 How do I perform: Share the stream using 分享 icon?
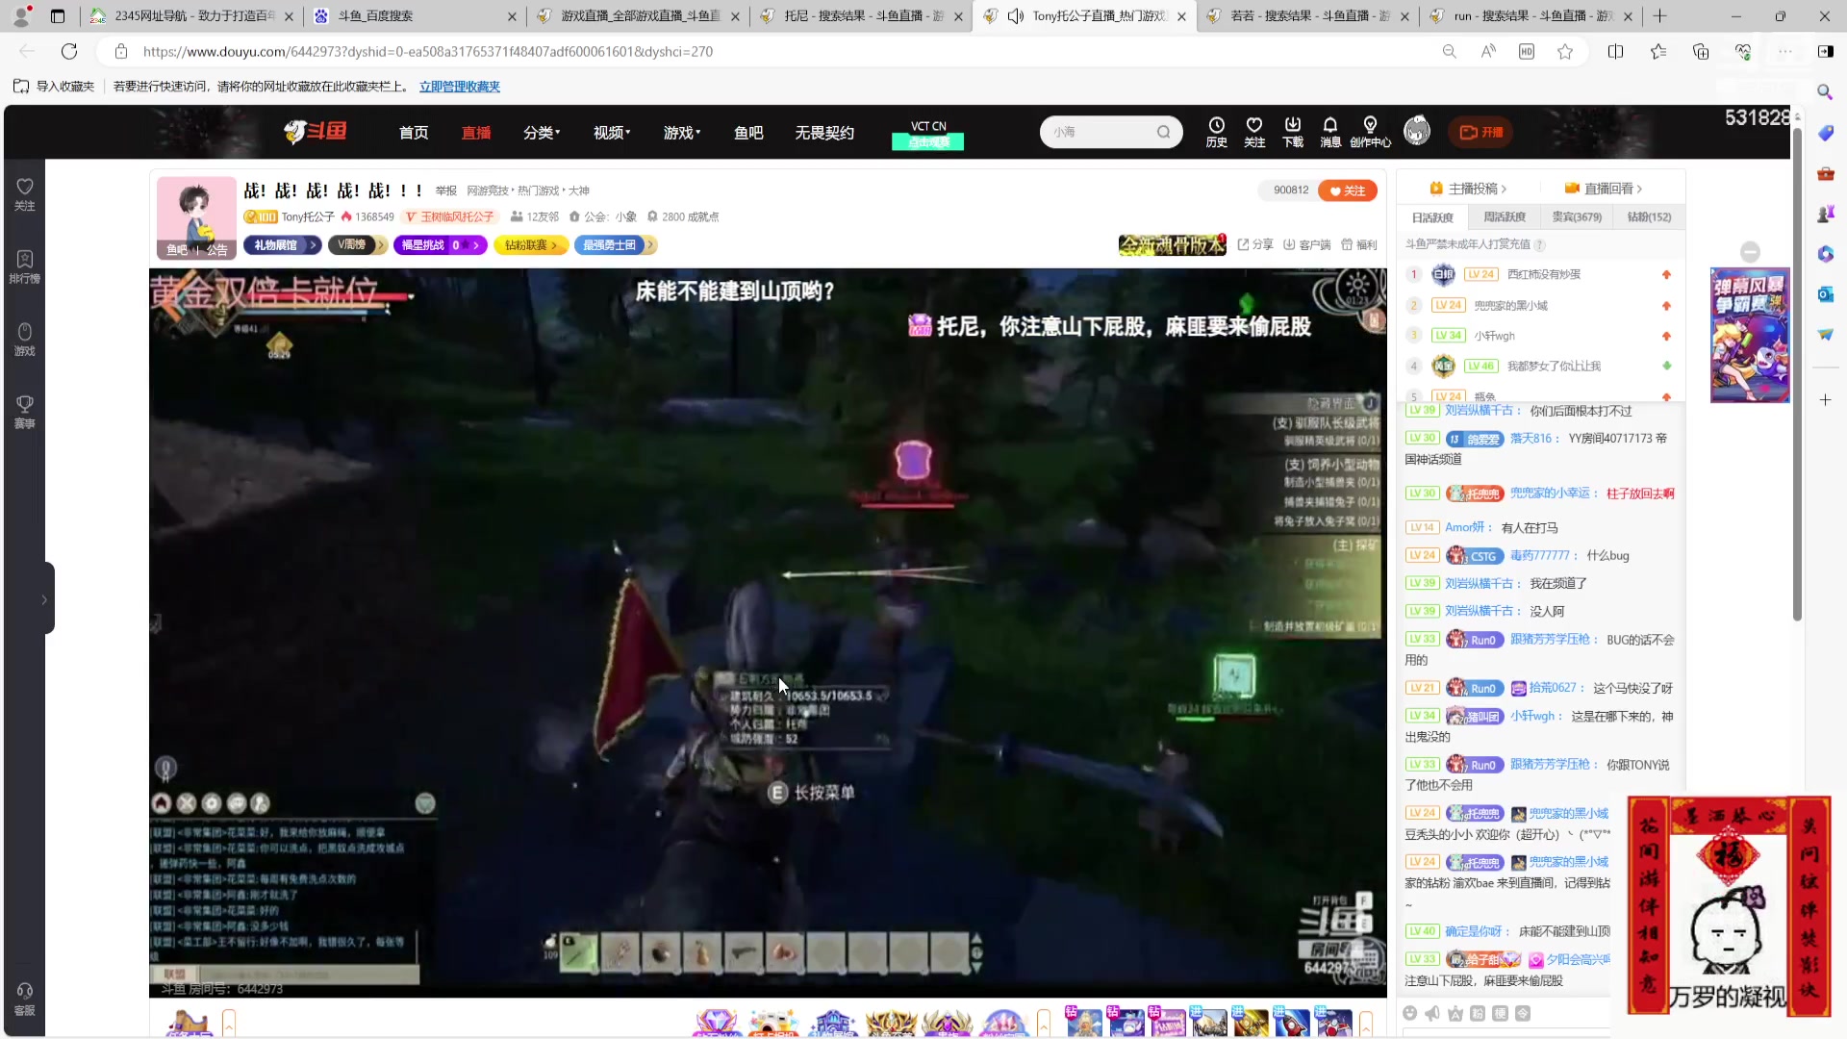click(1253, 245)
